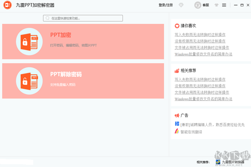Open 九雷图片转换器 footer link
The height and width of the screenshot is (167, 251).
click(233, 162)
